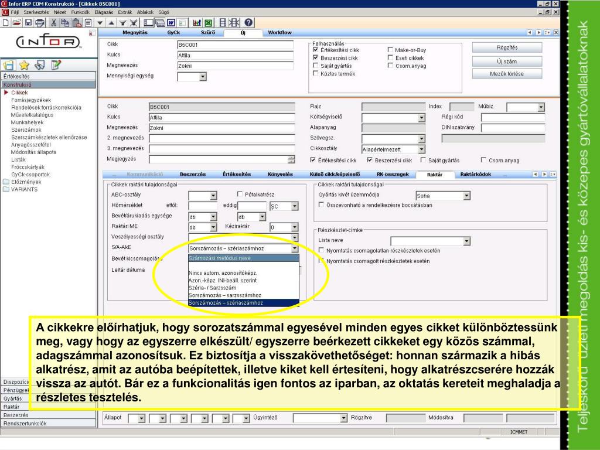Click the notepad with pencil sidebar icon
The image size is (600, 450).
tap(56, 65)
